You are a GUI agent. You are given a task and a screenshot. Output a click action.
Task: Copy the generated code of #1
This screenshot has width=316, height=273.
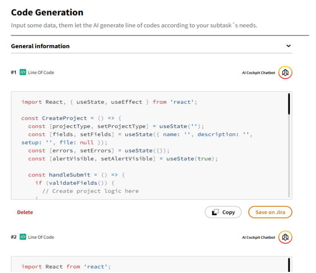(x=223, y=212)
